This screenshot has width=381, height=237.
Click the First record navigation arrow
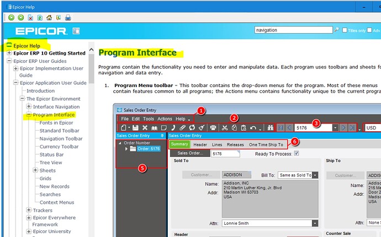point(281,128)
